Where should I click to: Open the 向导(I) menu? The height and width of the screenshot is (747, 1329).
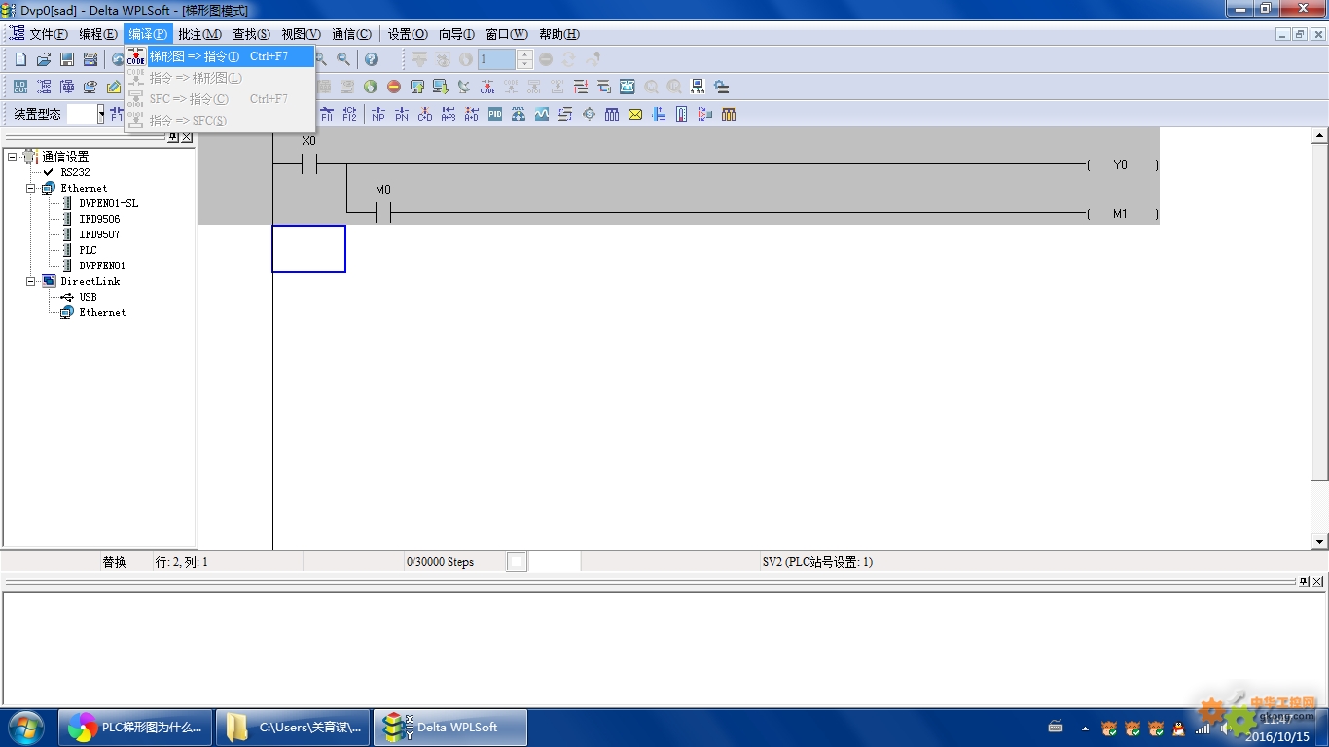point(456,34)
